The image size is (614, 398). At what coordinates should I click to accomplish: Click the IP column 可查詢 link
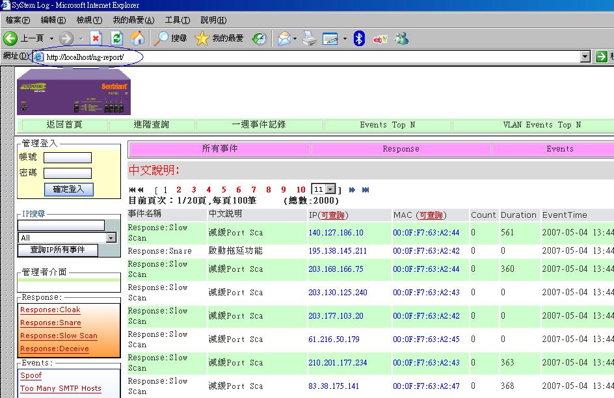click(333, 215)
